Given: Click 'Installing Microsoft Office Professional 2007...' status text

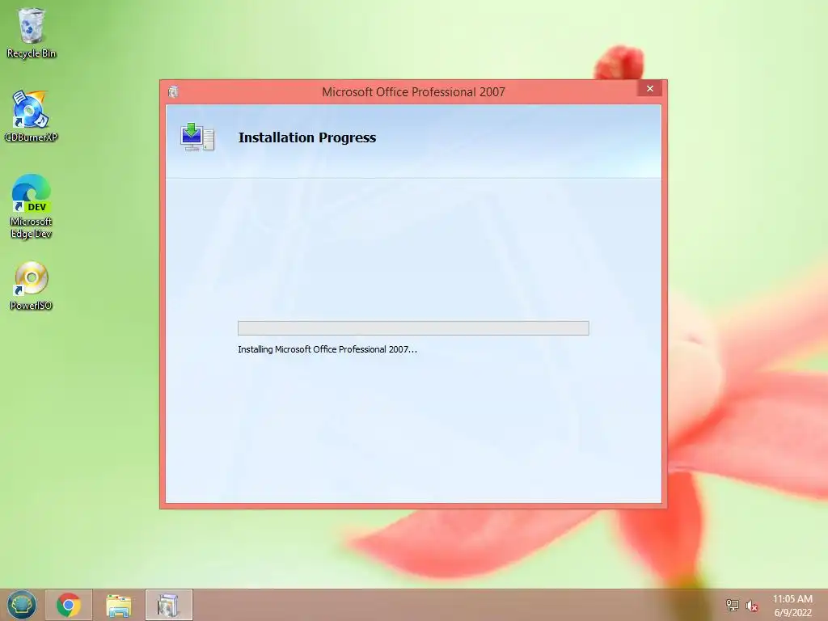Looking at the screenshot, I should pos(327,349).
